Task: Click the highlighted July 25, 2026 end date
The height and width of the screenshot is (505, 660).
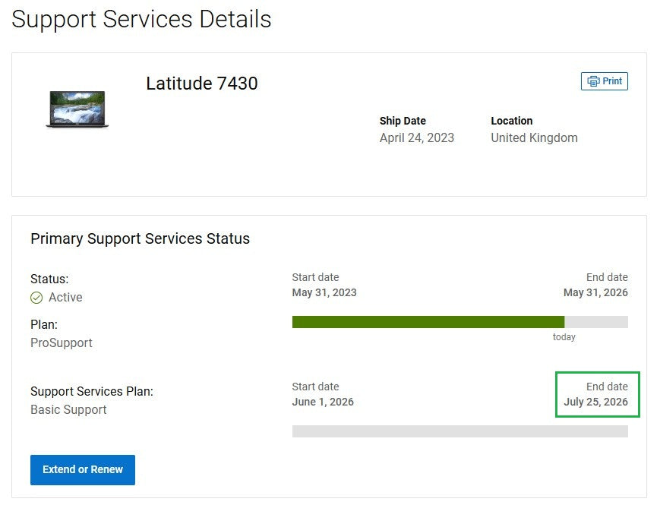Action: click(595, 402)
